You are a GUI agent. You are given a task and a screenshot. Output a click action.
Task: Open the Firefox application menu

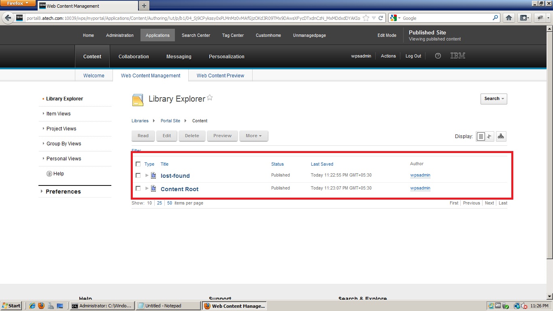18,3
